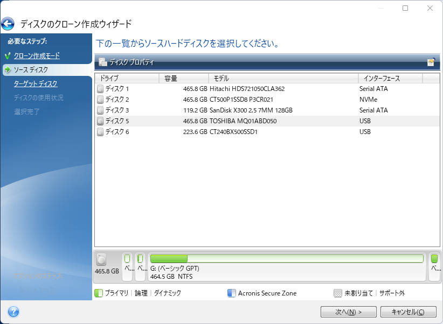The height and width of the screenshot is (324, 443).
Task: Select Hitachi HDS721050CLA362 model text
Action: [x=247, y=89]
